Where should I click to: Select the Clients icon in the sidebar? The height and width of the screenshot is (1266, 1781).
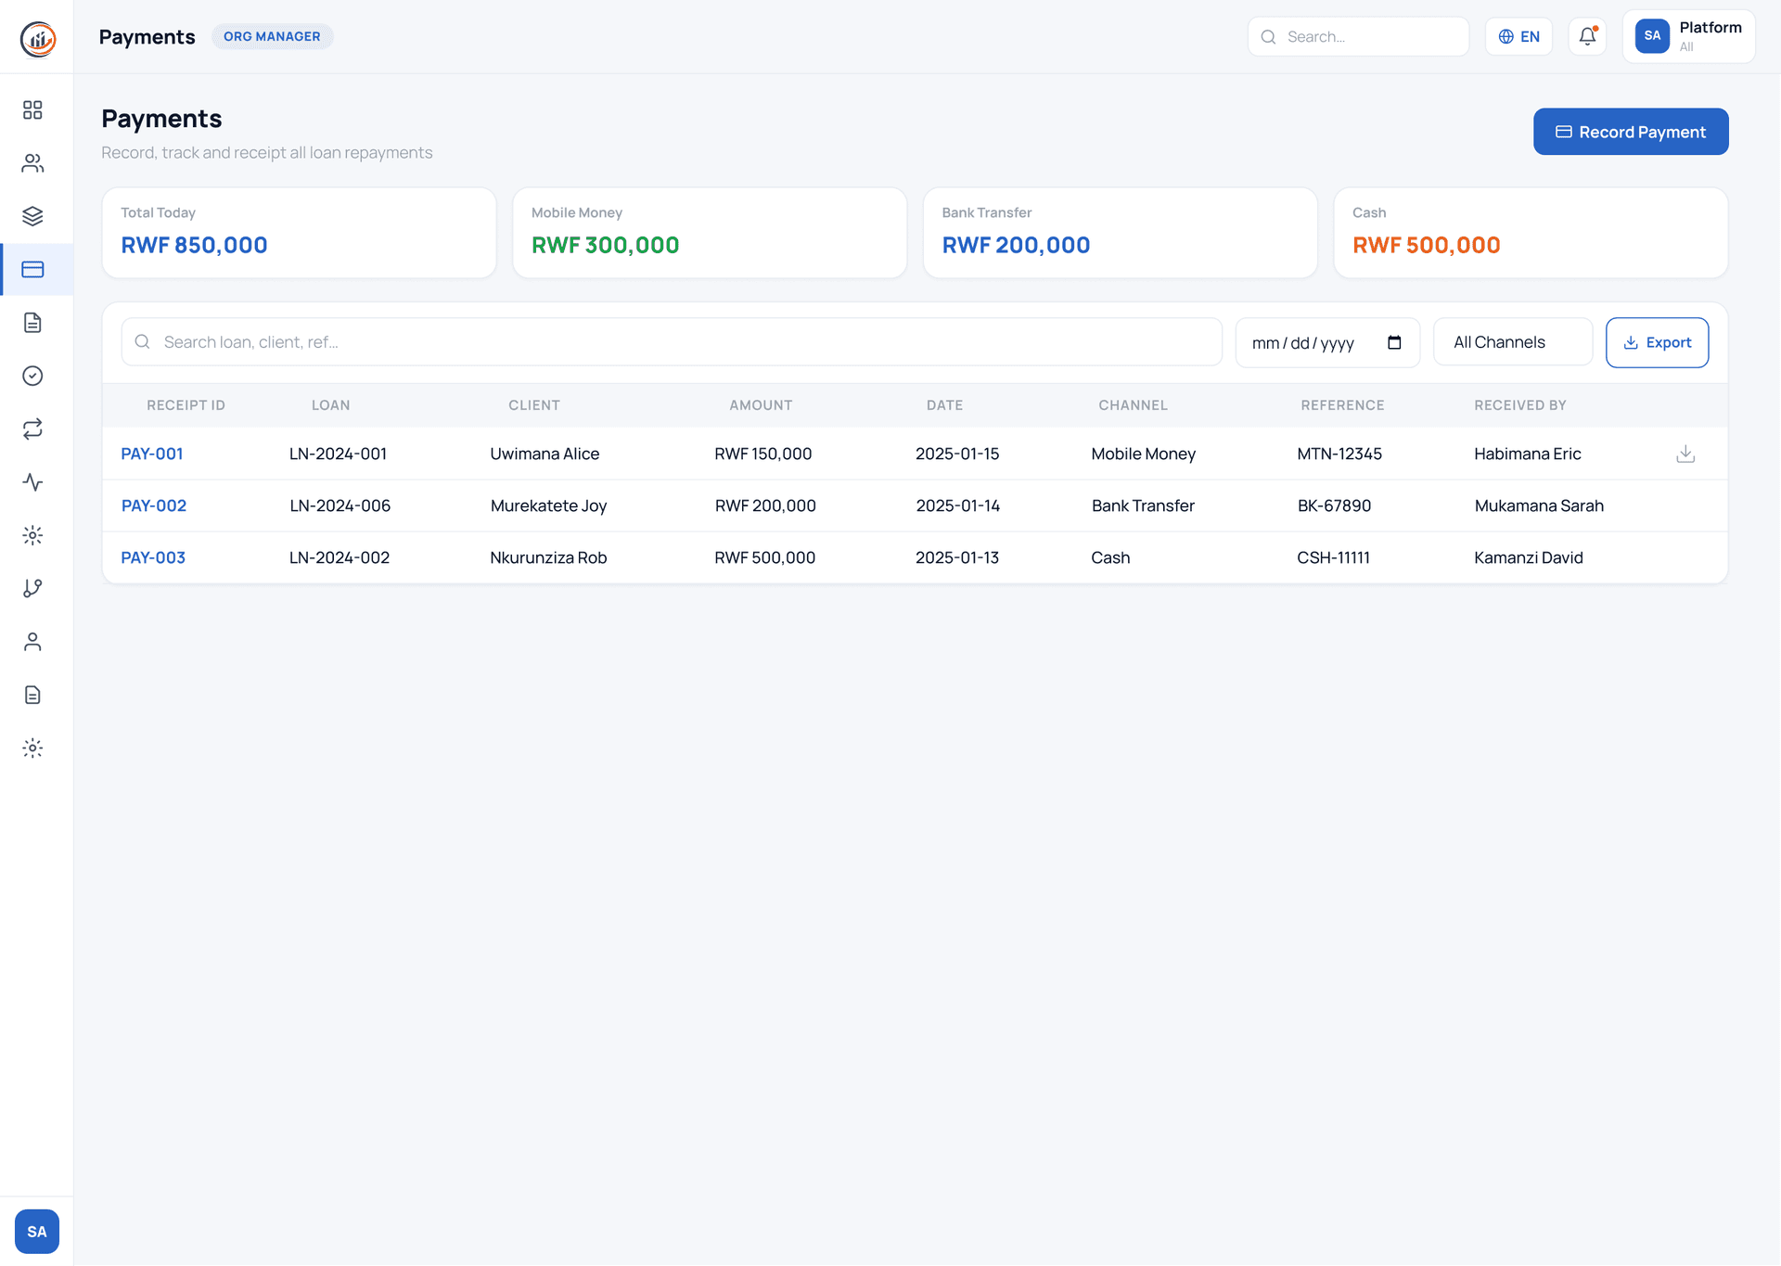(33, 162)
